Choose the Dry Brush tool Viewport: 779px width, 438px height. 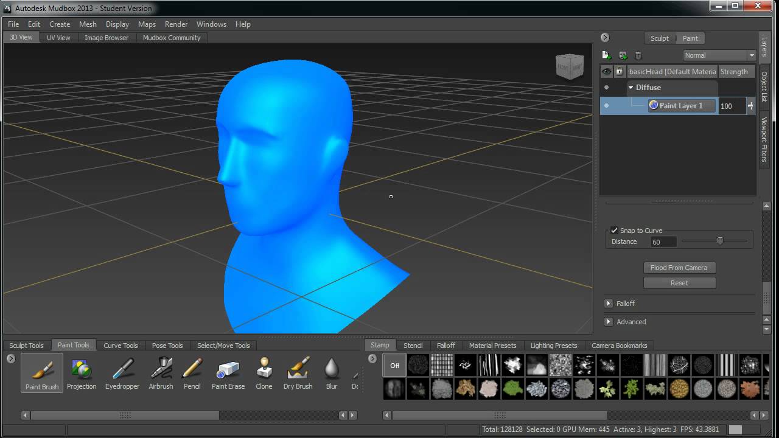coord(298,373)
